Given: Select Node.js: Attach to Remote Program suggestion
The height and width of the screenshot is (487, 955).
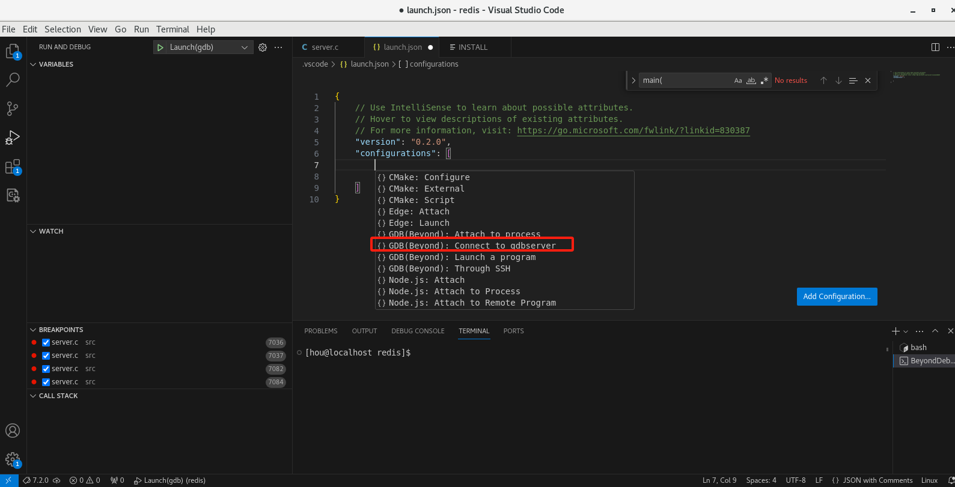Looking at the screenshot, I should 504,303.
